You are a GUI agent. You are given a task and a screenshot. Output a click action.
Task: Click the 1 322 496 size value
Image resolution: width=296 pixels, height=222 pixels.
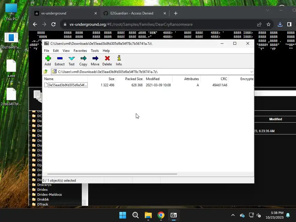[108, 85]
